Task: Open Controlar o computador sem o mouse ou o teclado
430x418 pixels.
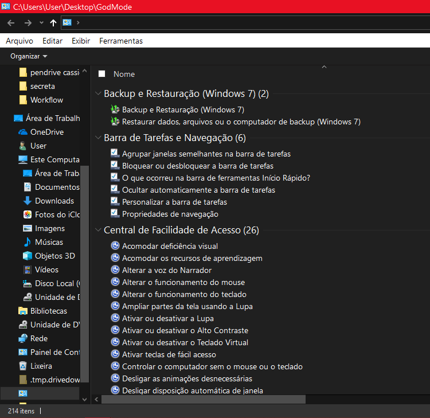Action: pyautogui.click(x=212, y=367)
